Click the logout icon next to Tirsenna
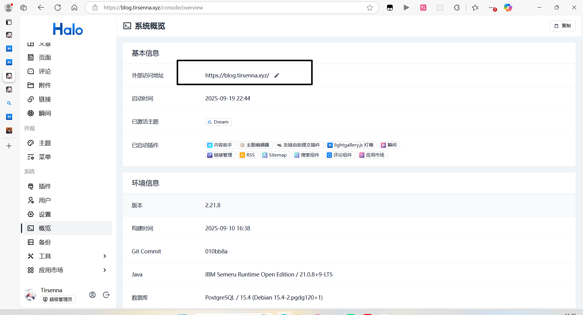The image size is (583, 315). point(106,295)
